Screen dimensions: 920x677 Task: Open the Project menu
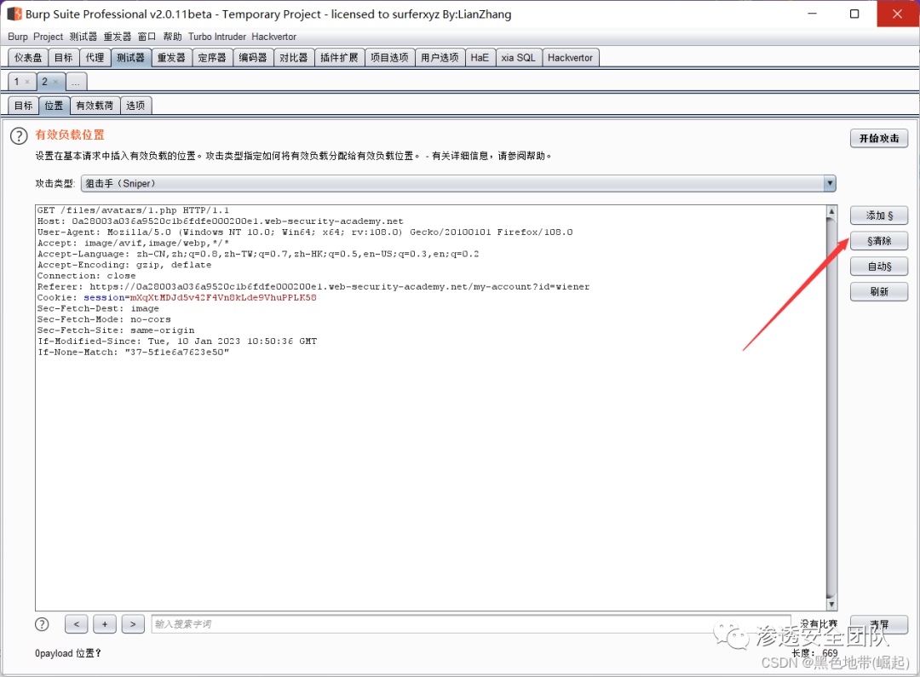[x=48, y=37]
